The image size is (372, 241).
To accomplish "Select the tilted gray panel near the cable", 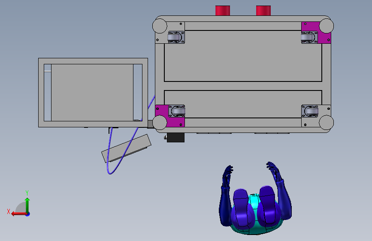I will click(126, 148).
